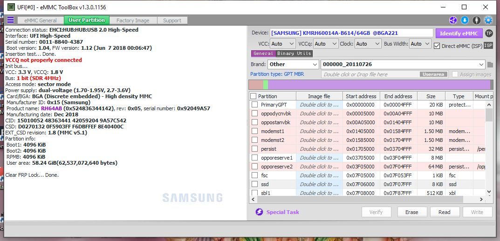Click the Identify eMMC button
The image size is (500, 241).
[459, 33]
